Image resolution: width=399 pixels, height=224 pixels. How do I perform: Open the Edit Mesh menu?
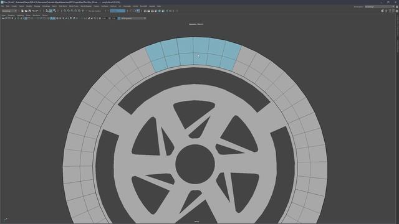point(63,6)
